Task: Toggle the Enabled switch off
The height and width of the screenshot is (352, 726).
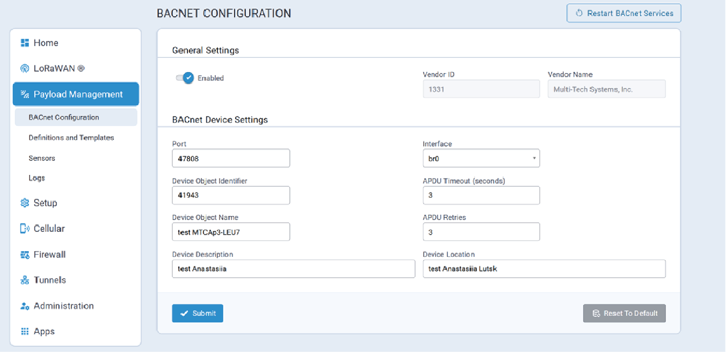Action: point(185,78)
